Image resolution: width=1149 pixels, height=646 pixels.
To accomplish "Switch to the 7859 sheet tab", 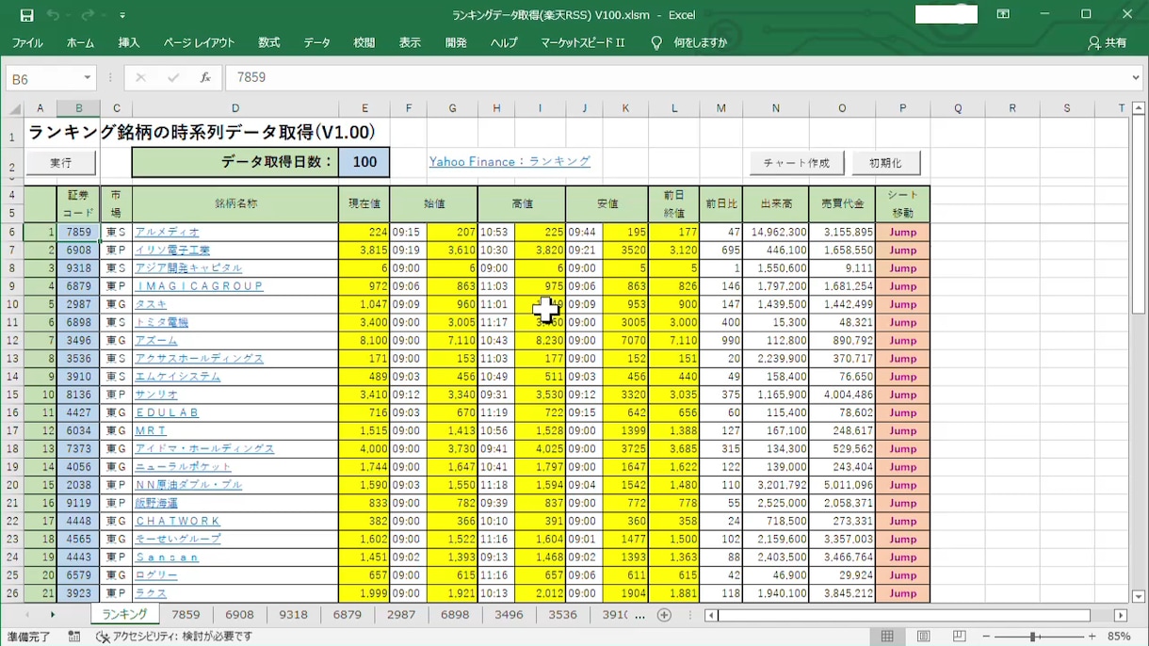I will pos(186,615).
